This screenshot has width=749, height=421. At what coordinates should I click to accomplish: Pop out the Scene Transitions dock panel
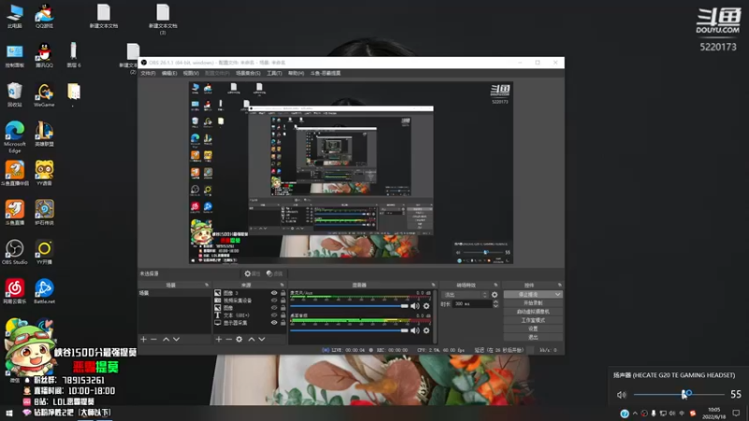point(495,285)
